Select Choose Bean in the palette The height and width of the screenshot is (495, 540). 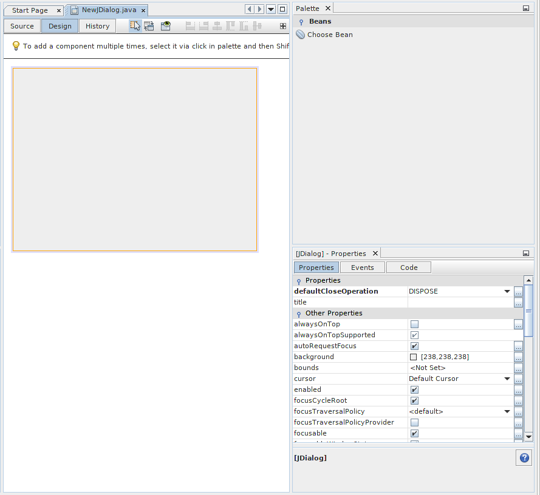tap(324, 35)
